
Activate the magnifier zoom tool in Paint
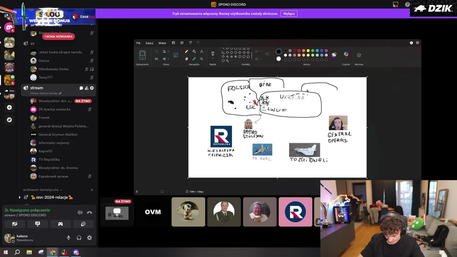pos(201,59)
